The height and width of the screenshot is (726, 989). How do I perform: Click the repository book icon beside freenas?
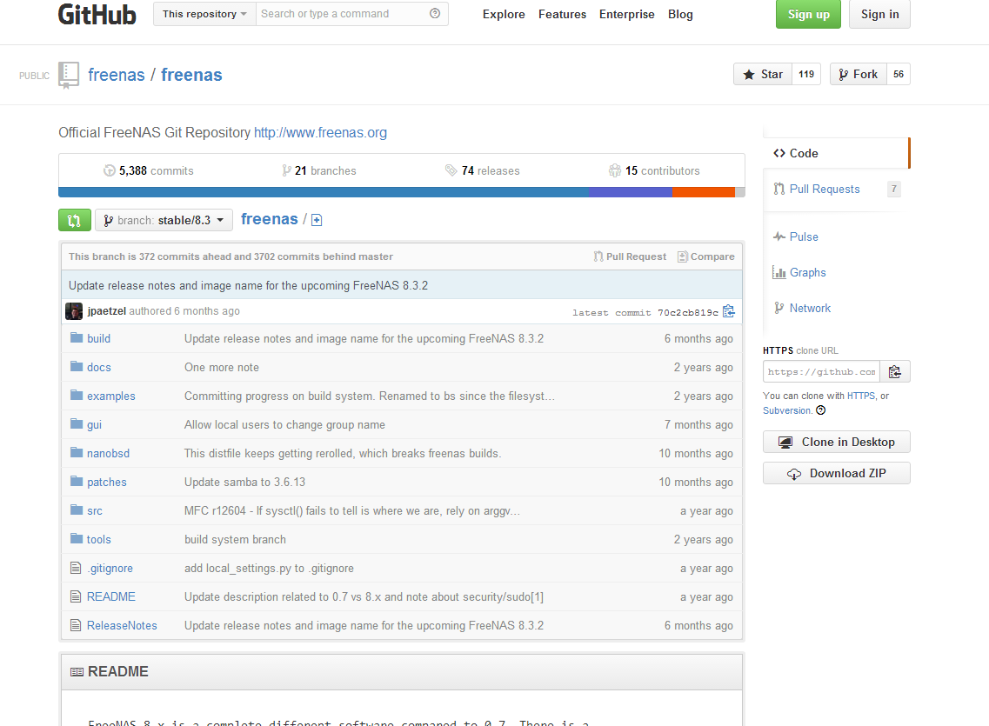tap(69, 75)
